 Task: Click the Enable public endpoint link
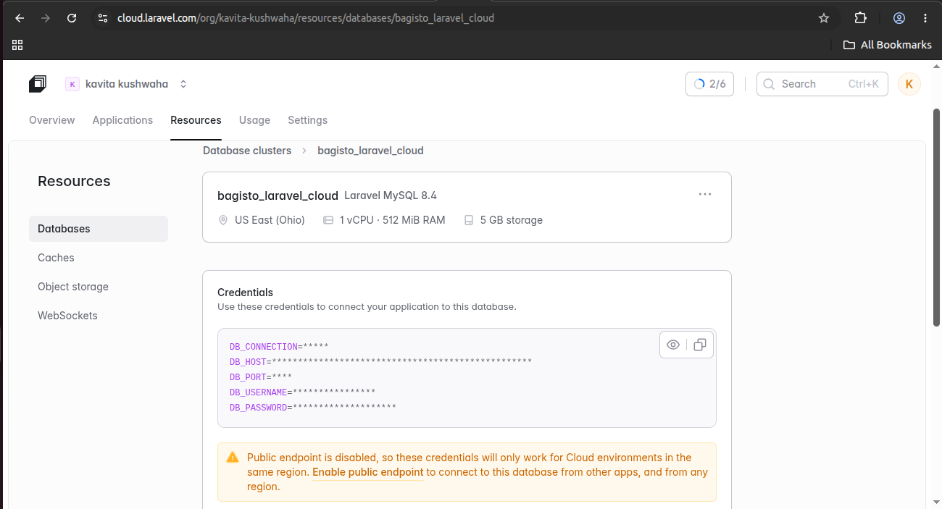point(368,472)
